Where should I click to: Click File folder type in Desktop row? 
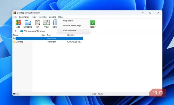coord(51,42)
